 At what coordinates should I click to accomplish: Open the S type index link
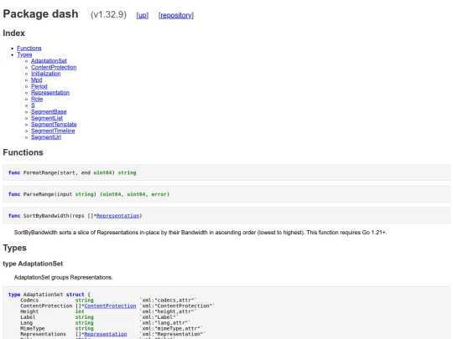tap(33, 105)
